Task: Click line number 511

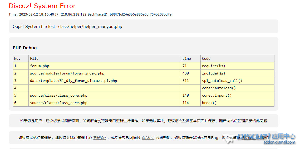Action: coord(191,81)
